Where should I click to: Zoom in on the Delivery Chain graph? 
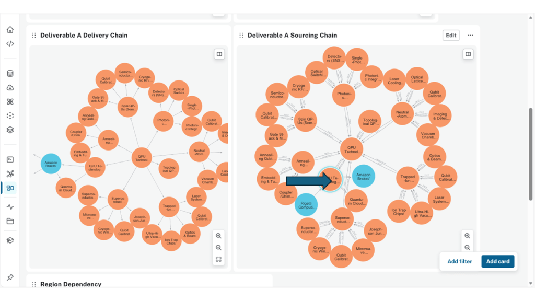(219, 236)
